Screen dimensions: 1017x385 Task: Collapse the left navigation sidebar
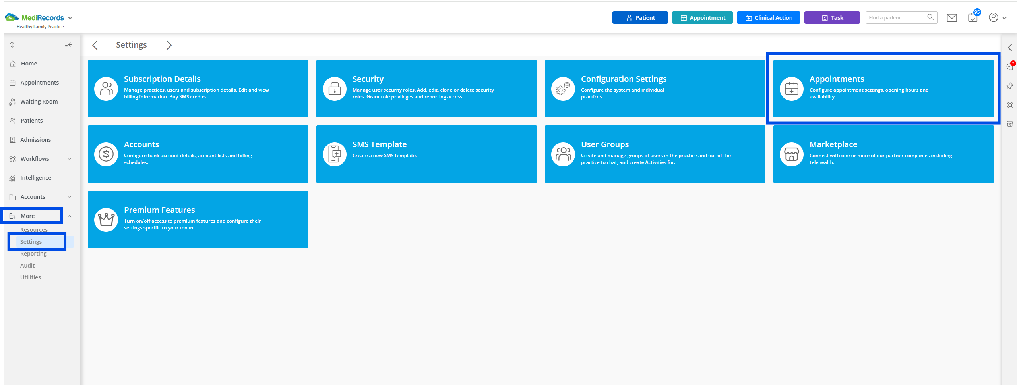pyautogui.click(x=68, y=44)
